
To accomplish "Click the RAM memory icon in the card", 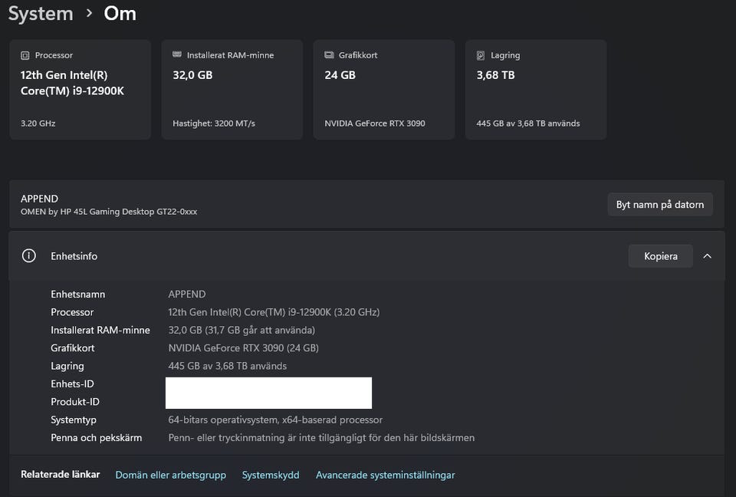I will [177, 54].
